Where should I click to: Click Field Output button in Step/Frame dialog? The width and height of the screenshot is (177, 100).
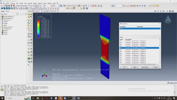coord(145,67)
